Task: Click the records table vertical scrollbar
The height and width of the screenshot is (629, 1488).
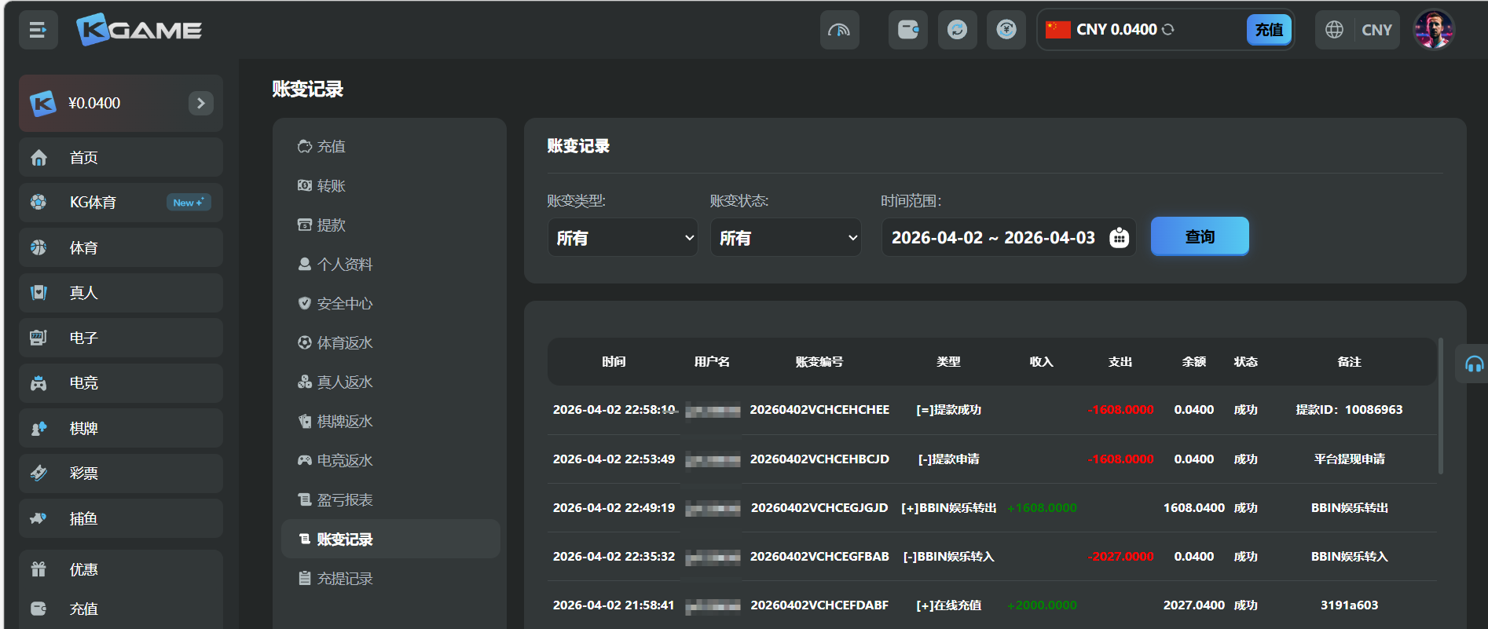Action: pyautogui.click(x=1440, y=406)
